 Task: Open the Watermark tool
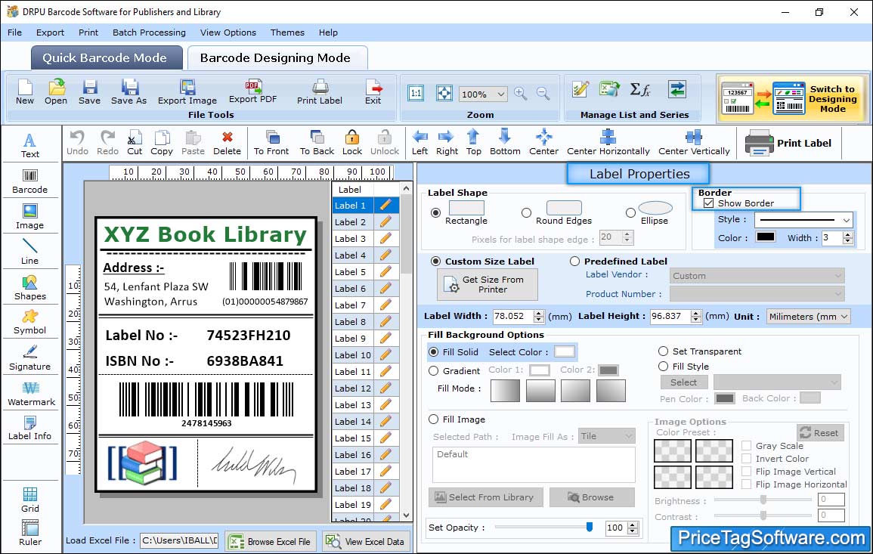point(30,392)
